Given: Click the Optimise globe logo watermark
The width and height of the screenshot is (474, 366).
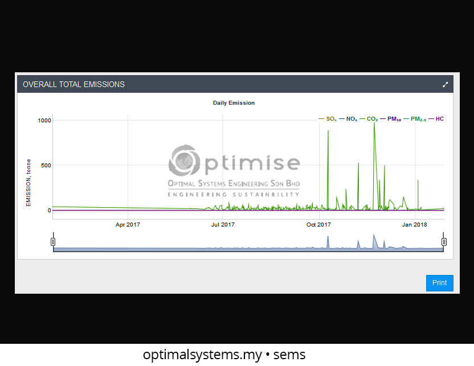Looking at the screenshot, I should [x=184, y=161].
